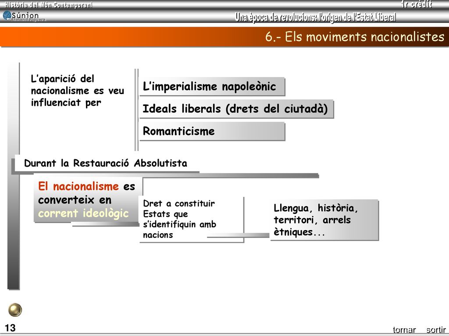Select 'L'imperialisme napoleònic' box
Viewport: 449px width, 336px height.
tap(212, 87)
